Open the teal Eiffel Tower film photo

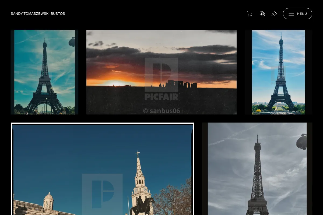click(x=45, y=72)
